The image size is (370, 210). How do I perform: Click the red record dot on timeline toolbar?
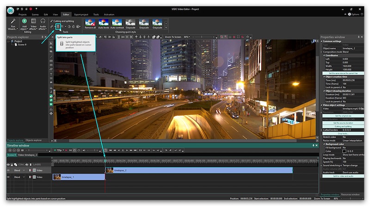click(x=66, y=150)
